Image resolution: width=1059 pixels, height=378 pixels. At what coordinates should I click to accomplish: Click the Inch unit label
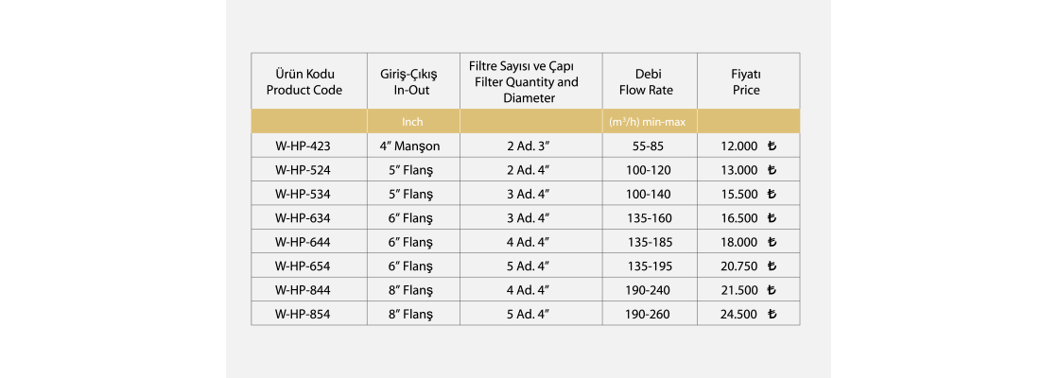[x=412, y=122]
